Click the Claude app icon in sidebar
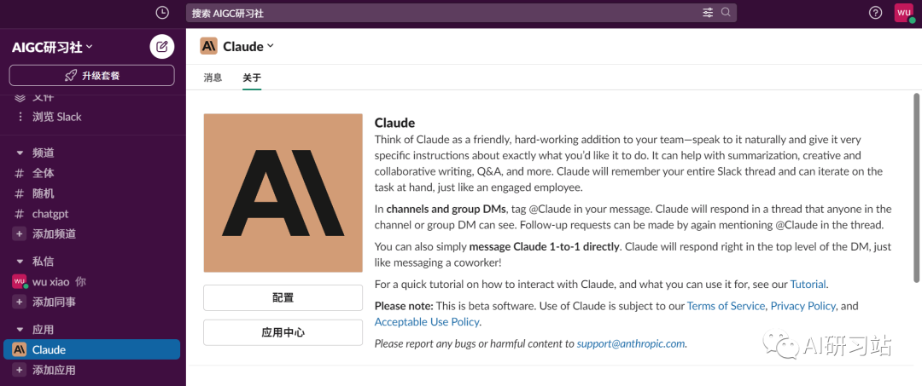The width and height of the screenshot is (922, 386). (x=20, y=349)
